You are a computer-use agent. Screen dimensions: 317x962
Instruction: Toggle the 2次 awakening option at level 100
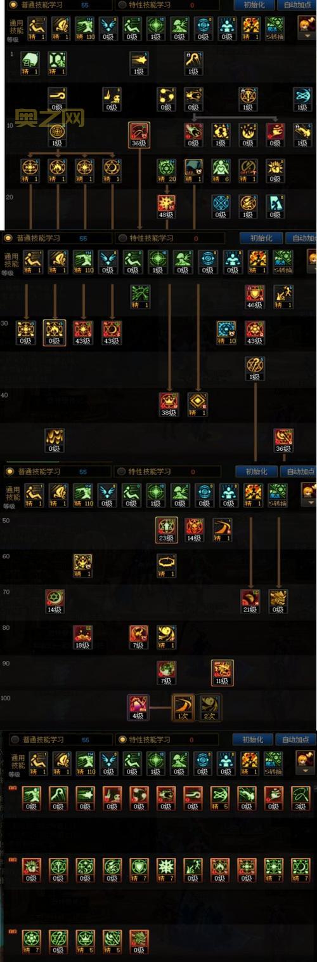pos(210,707)
